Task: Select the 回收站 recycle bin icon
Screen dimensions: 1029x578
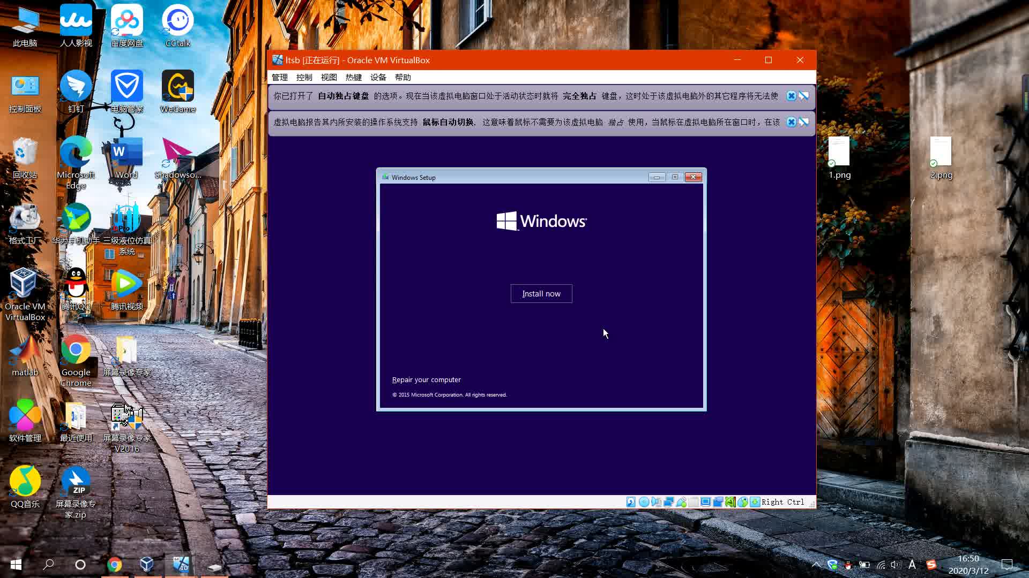Action: [25, 158]
